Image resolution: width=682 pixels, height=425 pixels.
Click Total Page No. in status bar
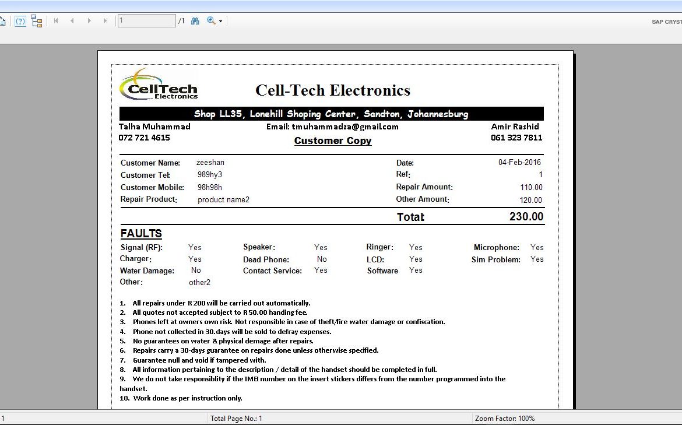(236, 418)
